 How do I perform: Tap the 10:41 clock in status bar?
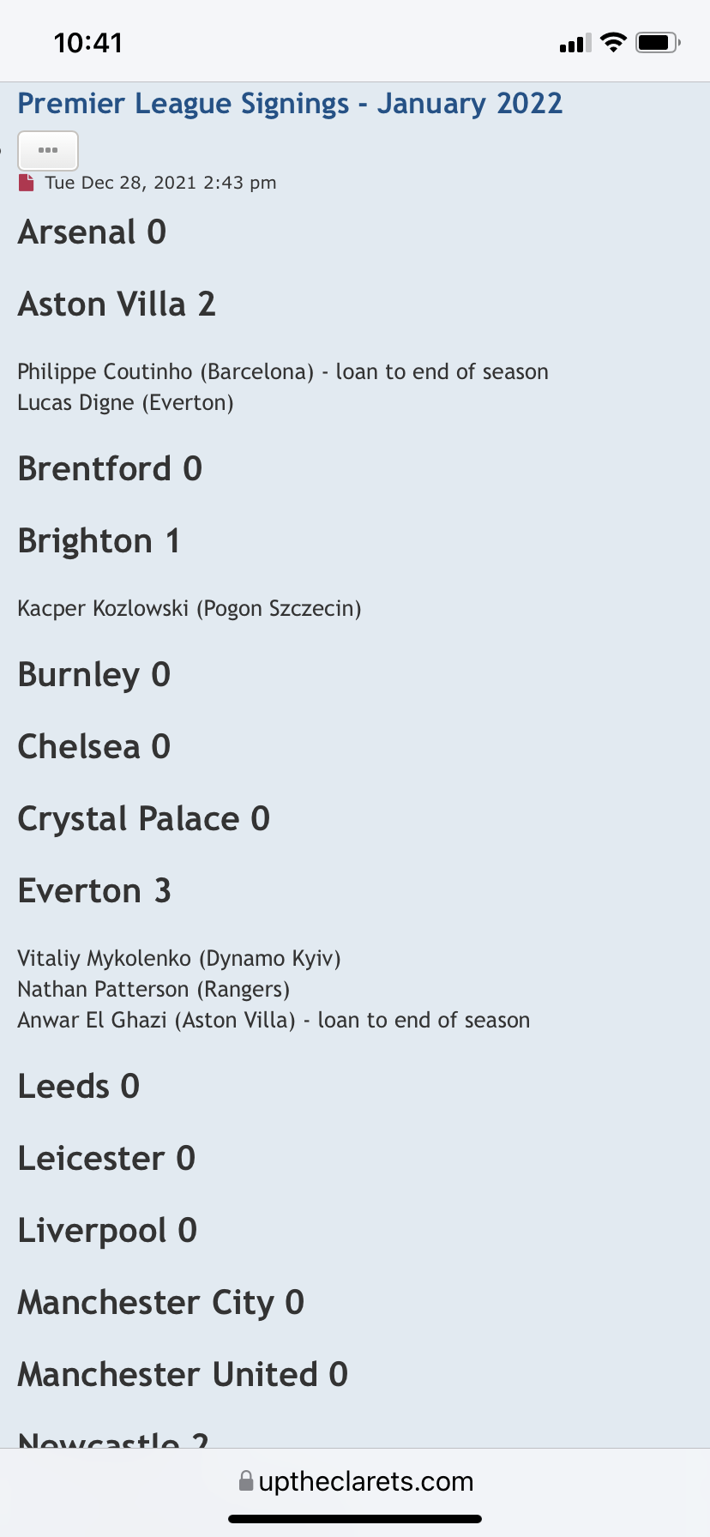(x=88, y=43)
